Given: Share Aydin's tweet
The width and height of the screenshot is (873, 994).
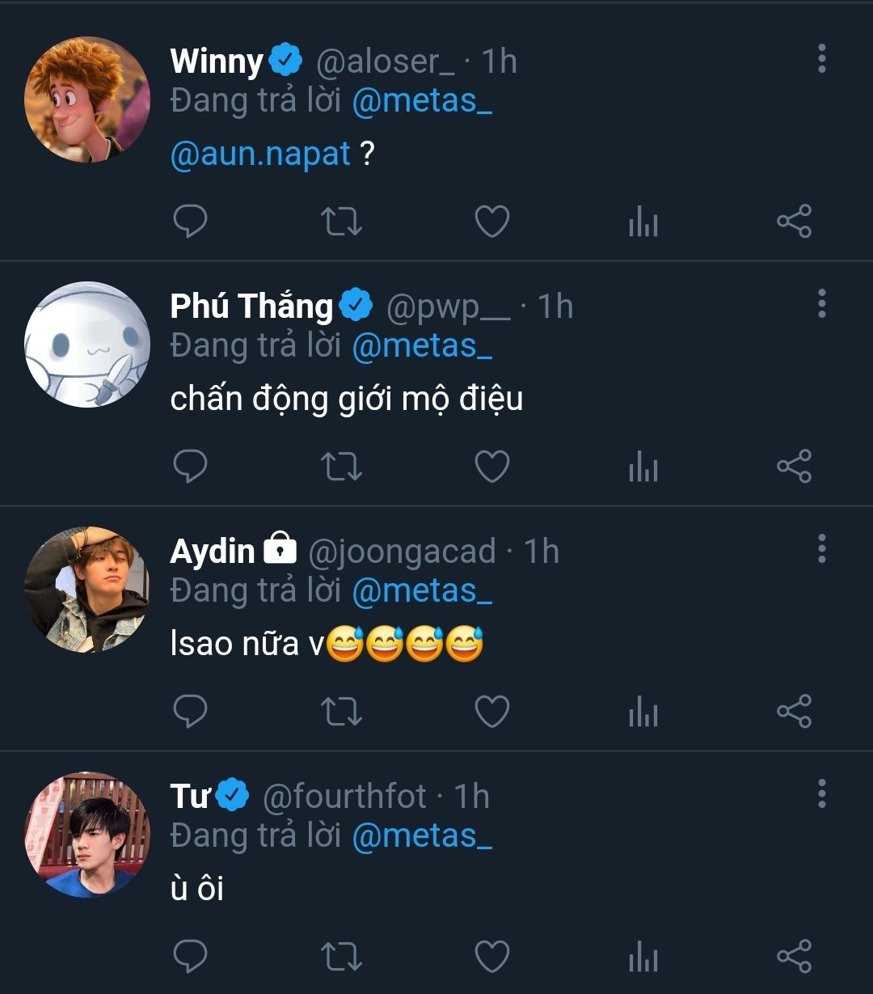Looking at the screenshot, I should pyautogui.click(x=794, y=712).
